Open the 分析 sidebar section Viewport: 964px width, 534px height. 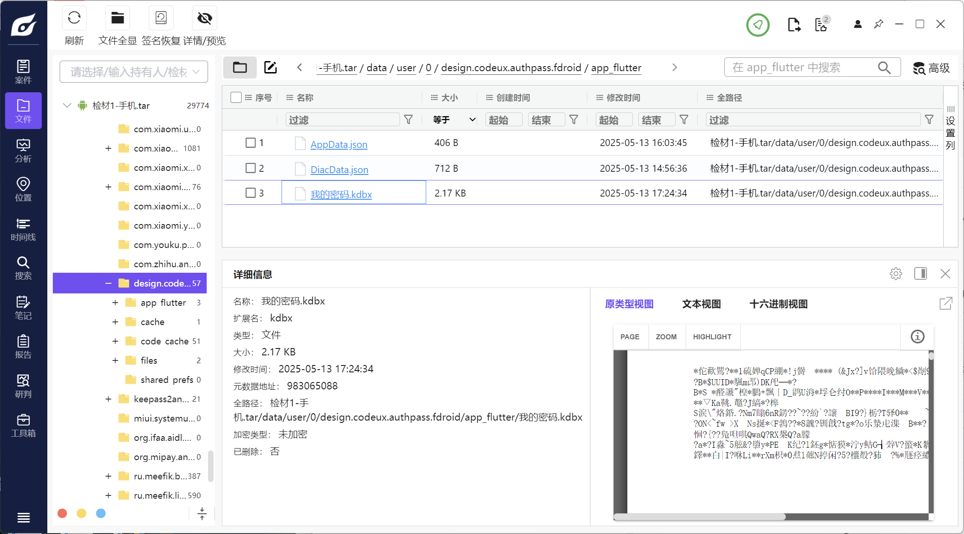tap(23, 151)
